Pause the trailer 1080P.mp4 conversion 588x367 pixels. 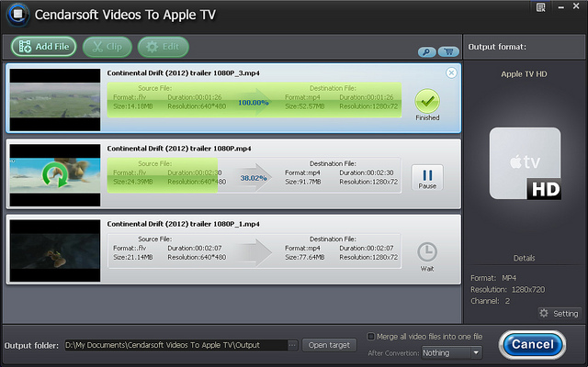click(427, 177)
